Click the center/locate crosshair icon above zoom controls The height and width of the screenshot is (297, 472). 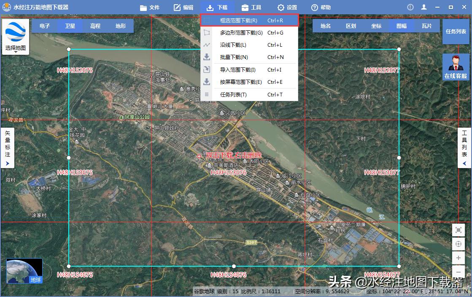(x=459, y=244)
